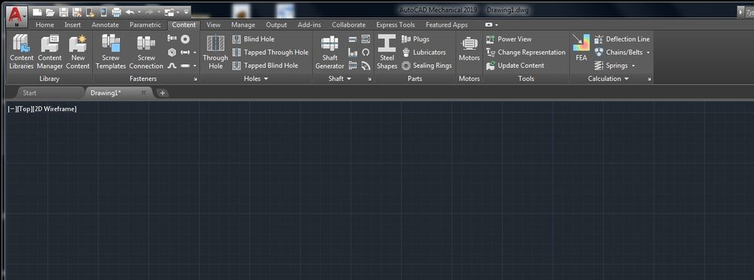Toggle ribbon minimize state button

[489, 25]
